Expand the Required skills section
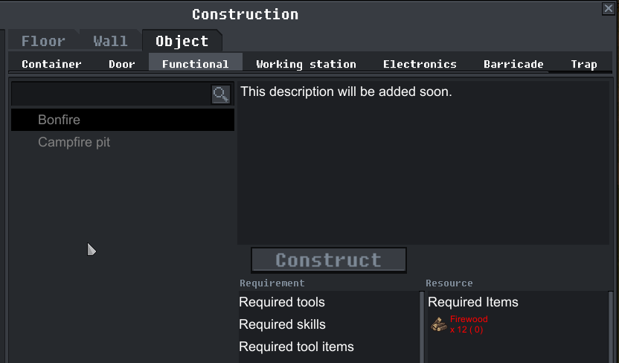The image size is (619, 363). tap(282, 324)
